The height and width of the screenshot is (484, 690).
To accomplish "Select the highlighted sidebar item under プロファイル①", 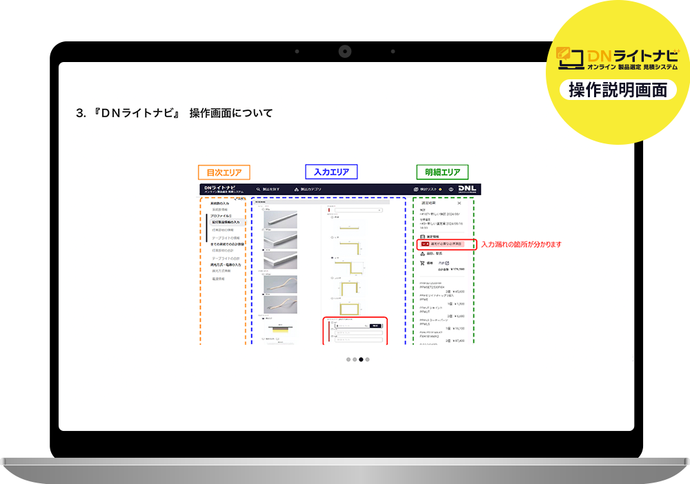I will tap(227, 222).
